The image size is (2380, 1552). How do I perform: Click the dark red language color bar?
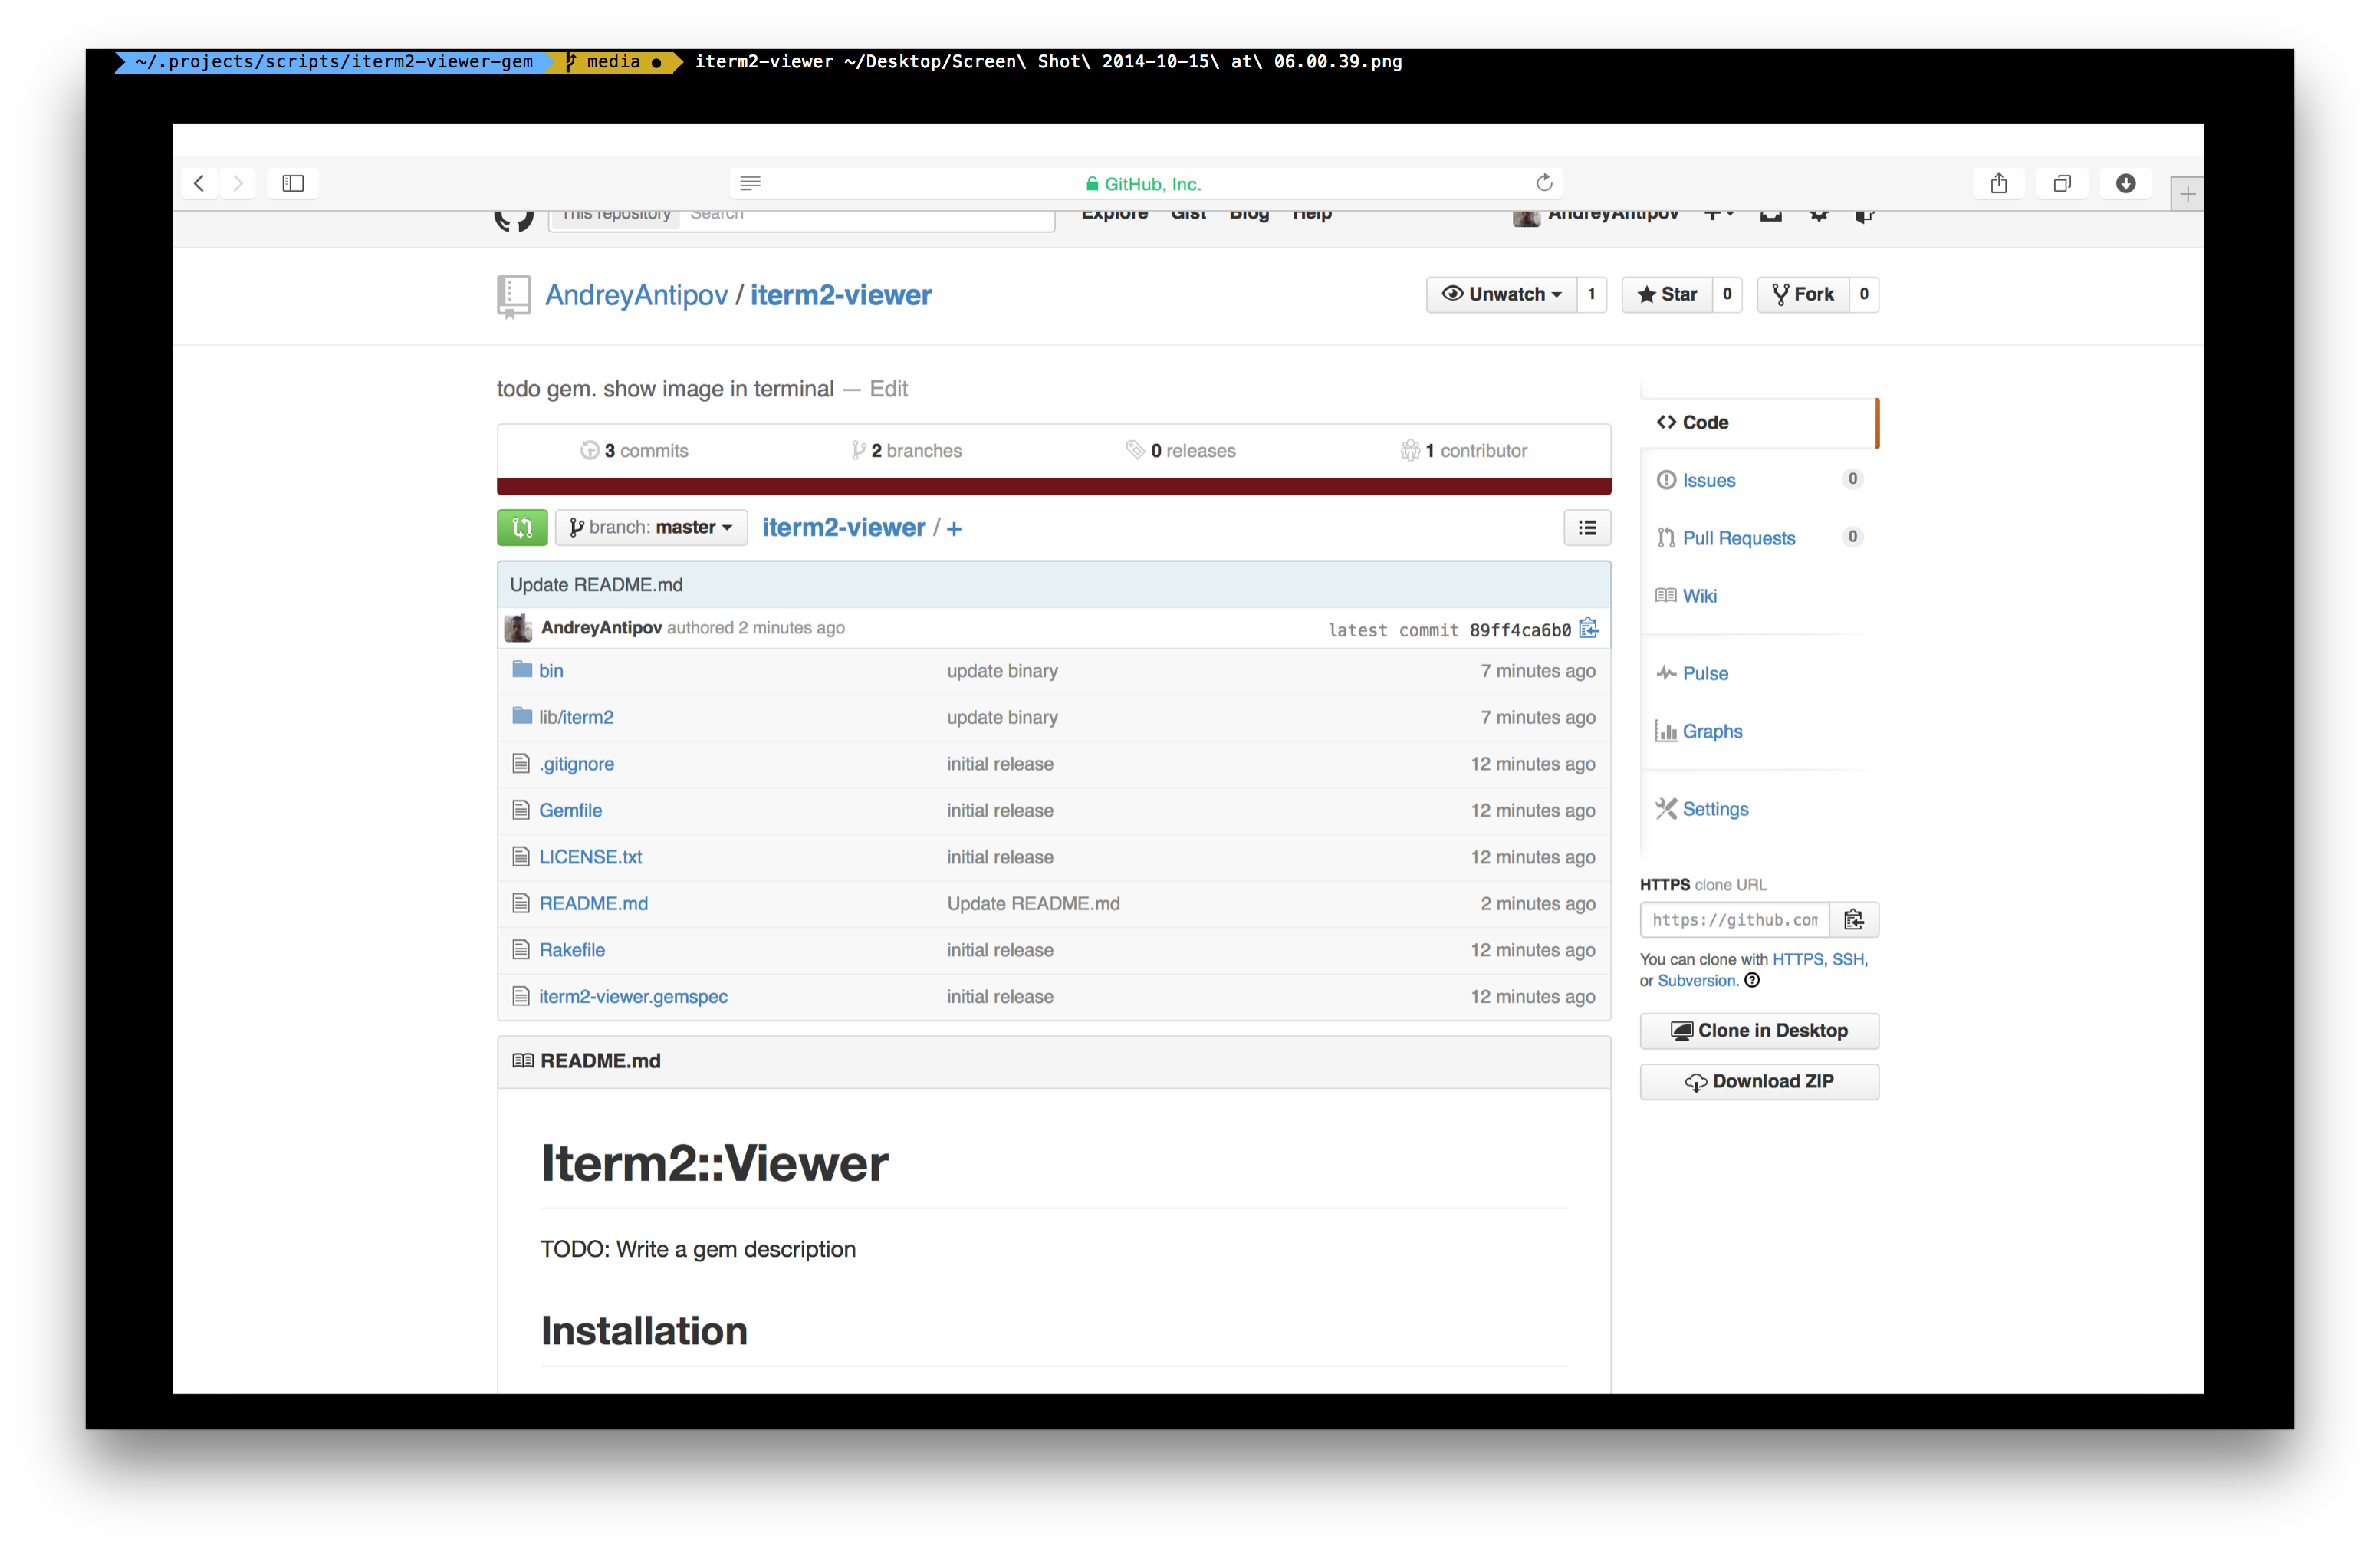point(1053,487)
